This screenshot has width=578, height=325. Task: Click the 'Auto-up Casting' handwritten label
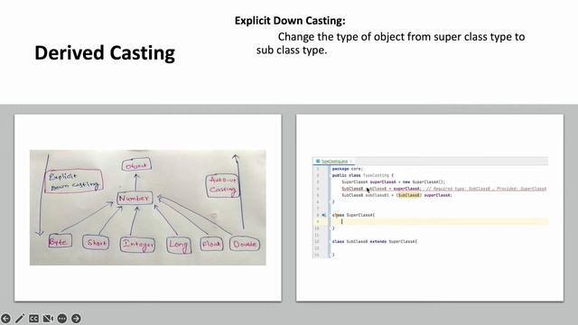coord(222,185)
